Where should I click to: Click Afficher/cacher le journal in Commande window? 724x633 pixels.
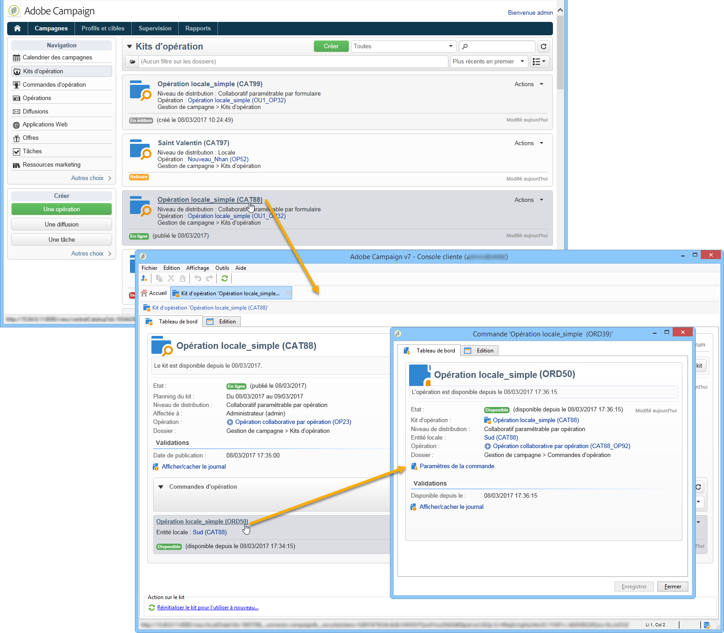pos(451,507)
